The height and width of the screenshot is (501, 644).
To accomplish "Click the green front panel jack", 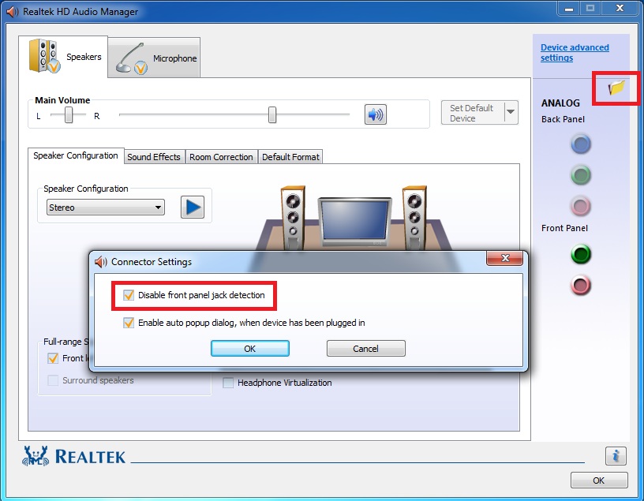I will click(580, 254).
